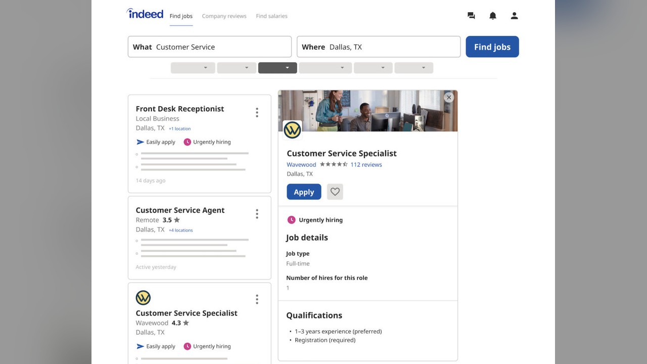Click the star beside the 4.3 rating
Image resolution: width=647 pixels, height=364 pixels.
186,323
